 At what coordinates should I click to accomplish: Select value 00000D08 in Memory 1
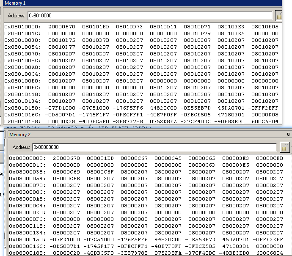click(265, 115)
